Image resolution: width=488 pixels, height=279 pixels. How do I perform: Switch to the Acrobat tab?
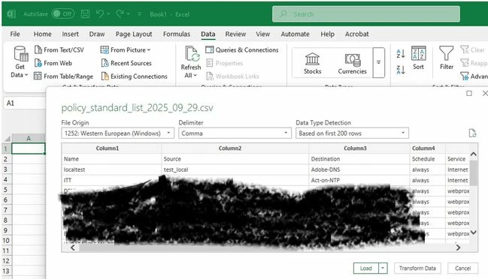click(x=356, y=34)
